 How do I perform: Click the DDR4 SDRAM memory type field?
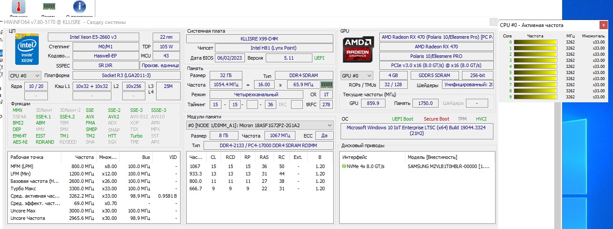click(x=304, y=75)
